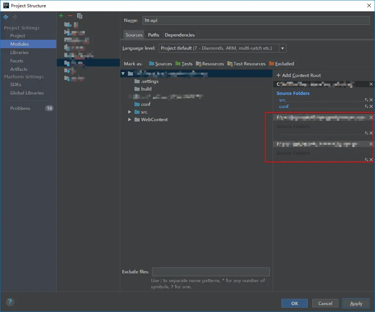Click the Cancel button
375x312 pixels.
(325, 303)
